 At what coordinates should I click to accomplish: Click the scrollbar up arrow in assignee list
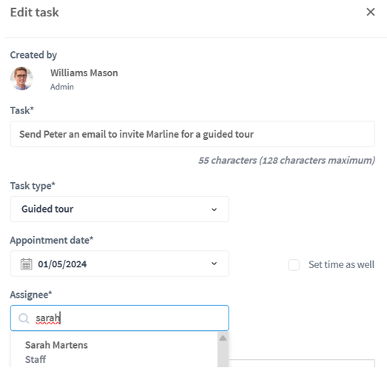(x=223, y=338)
